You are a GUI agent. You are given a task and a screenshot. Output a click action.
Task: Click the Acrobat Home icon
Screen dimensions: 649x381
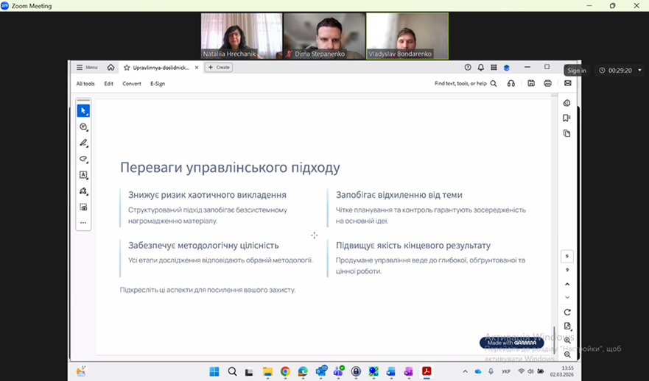click(110, 68)
